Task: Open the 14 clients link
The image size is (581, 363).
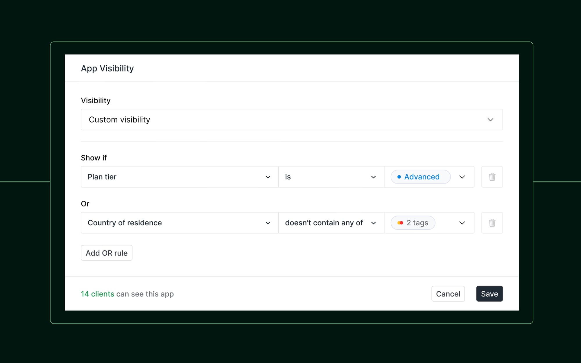Action: [x=97, y=294]
